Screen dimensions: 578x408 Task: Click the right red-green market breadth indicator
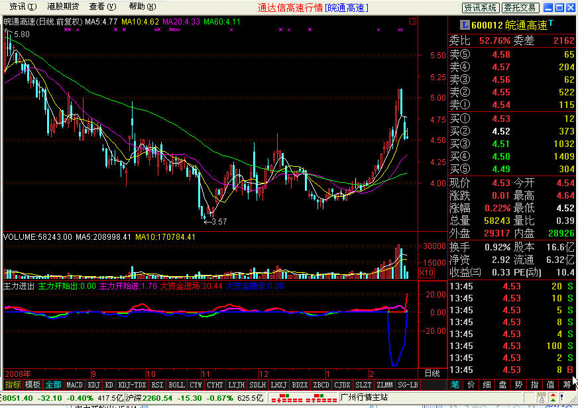click(x=321, y=398)
